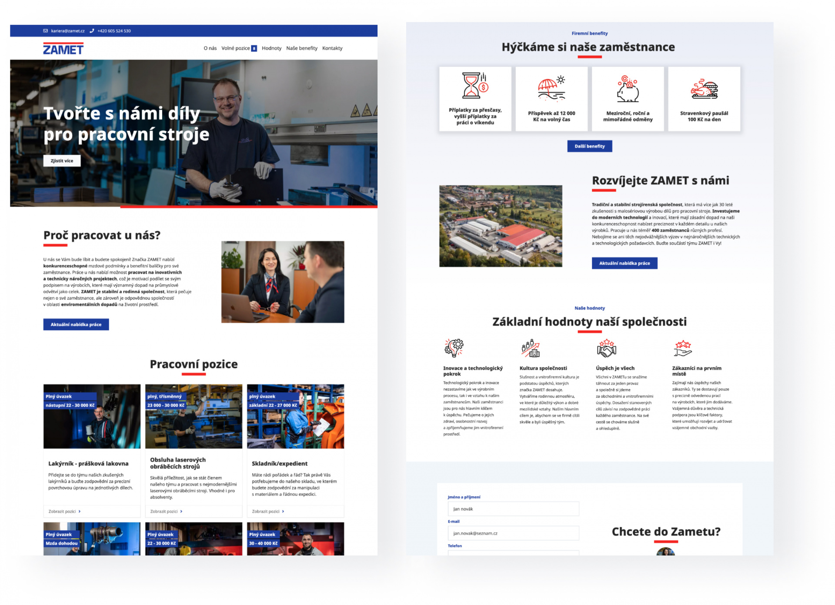This screenshot has height=605, width=835.
Task: Click the Další benefity button
Action: (x=590, y=146)
